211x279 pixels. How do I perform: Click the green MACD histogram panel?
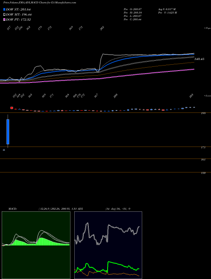[x=36, y=245]
